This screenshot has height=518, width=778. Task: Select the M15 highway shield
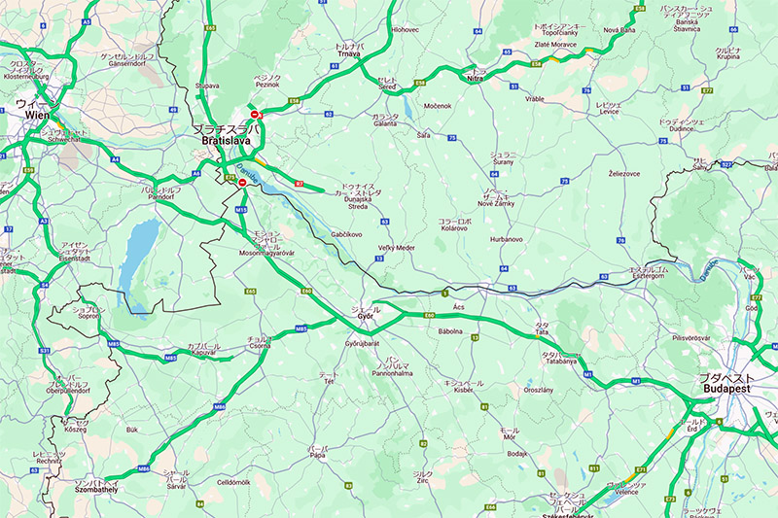point(241,210)
